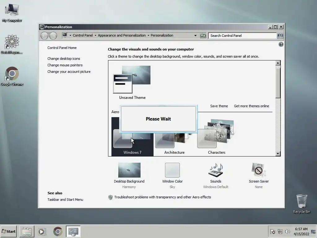Open the Window Color Sky swatch
This screenshot has height=238, width=317.
pyautogui.click(x=172, y=170)
